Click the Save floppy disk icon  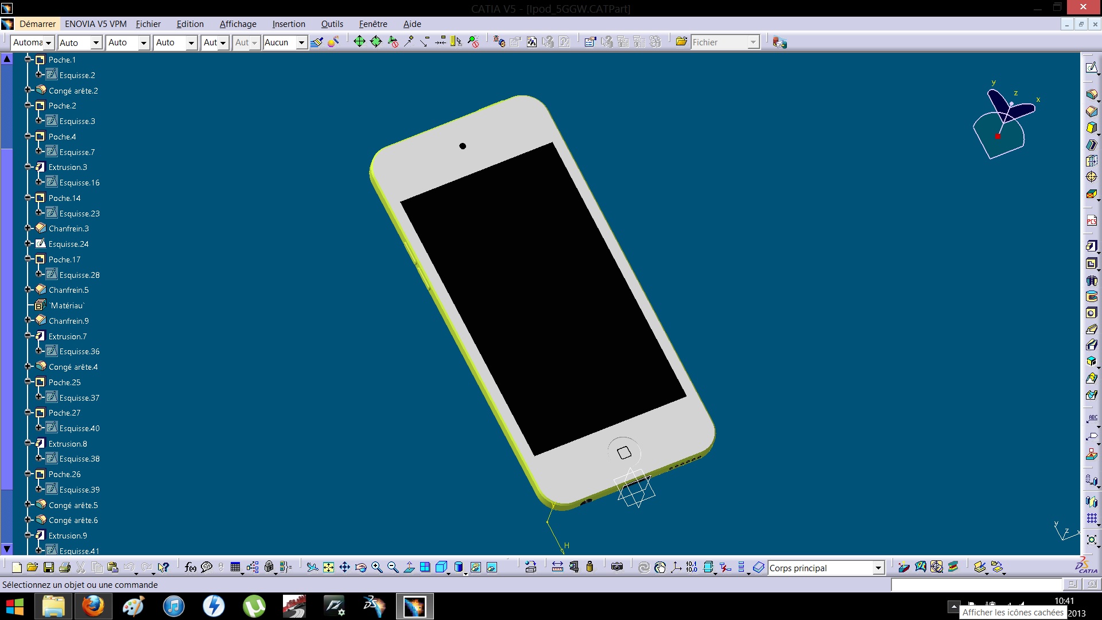pyautogui.click(x=49, y=568)
